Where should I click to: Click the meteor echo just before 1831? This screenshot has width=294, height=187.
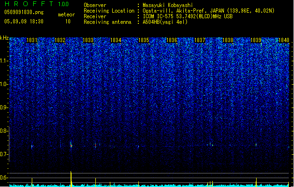32,146
